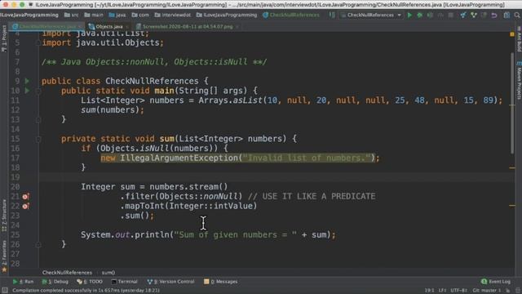Viewport: 522px width, 294px height.
Task: Start debugging with the toolbar bug icon
Action: pyautogui.click(x=420, y=15)
